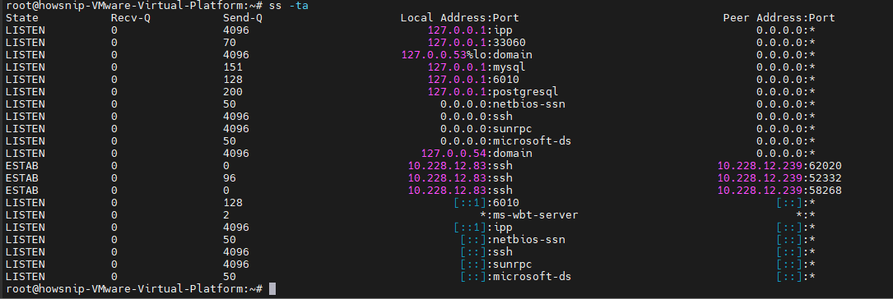The image size is (893, 299).
Task: Click the Send-Q value 96
Action: tap(230, 178)
